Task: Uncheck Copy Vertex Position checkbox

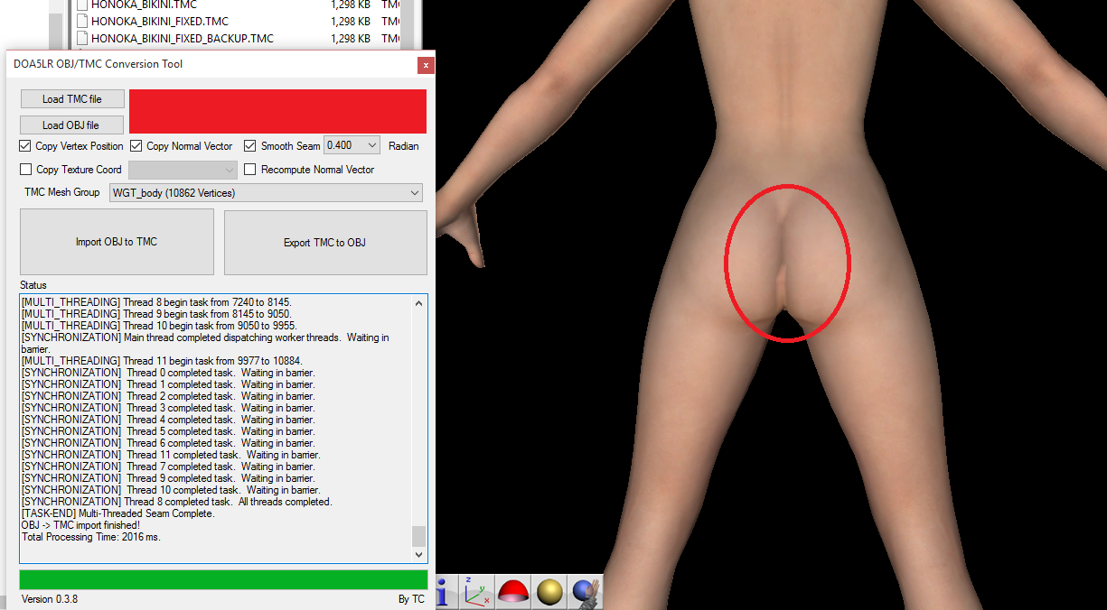Action: point(25,146)
